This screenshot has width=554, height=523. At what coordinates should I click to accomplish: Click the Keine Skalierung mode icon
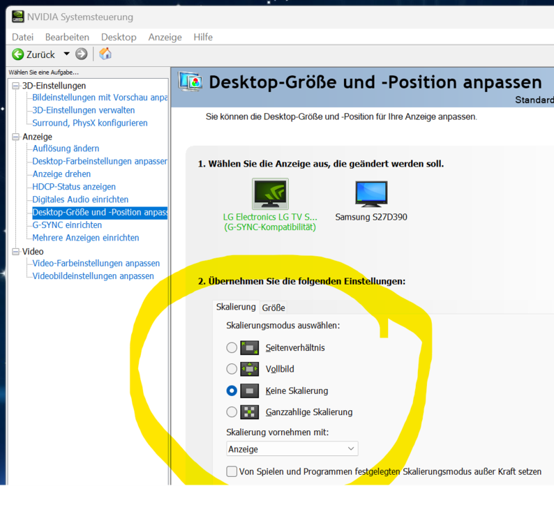tap(250, 391)
